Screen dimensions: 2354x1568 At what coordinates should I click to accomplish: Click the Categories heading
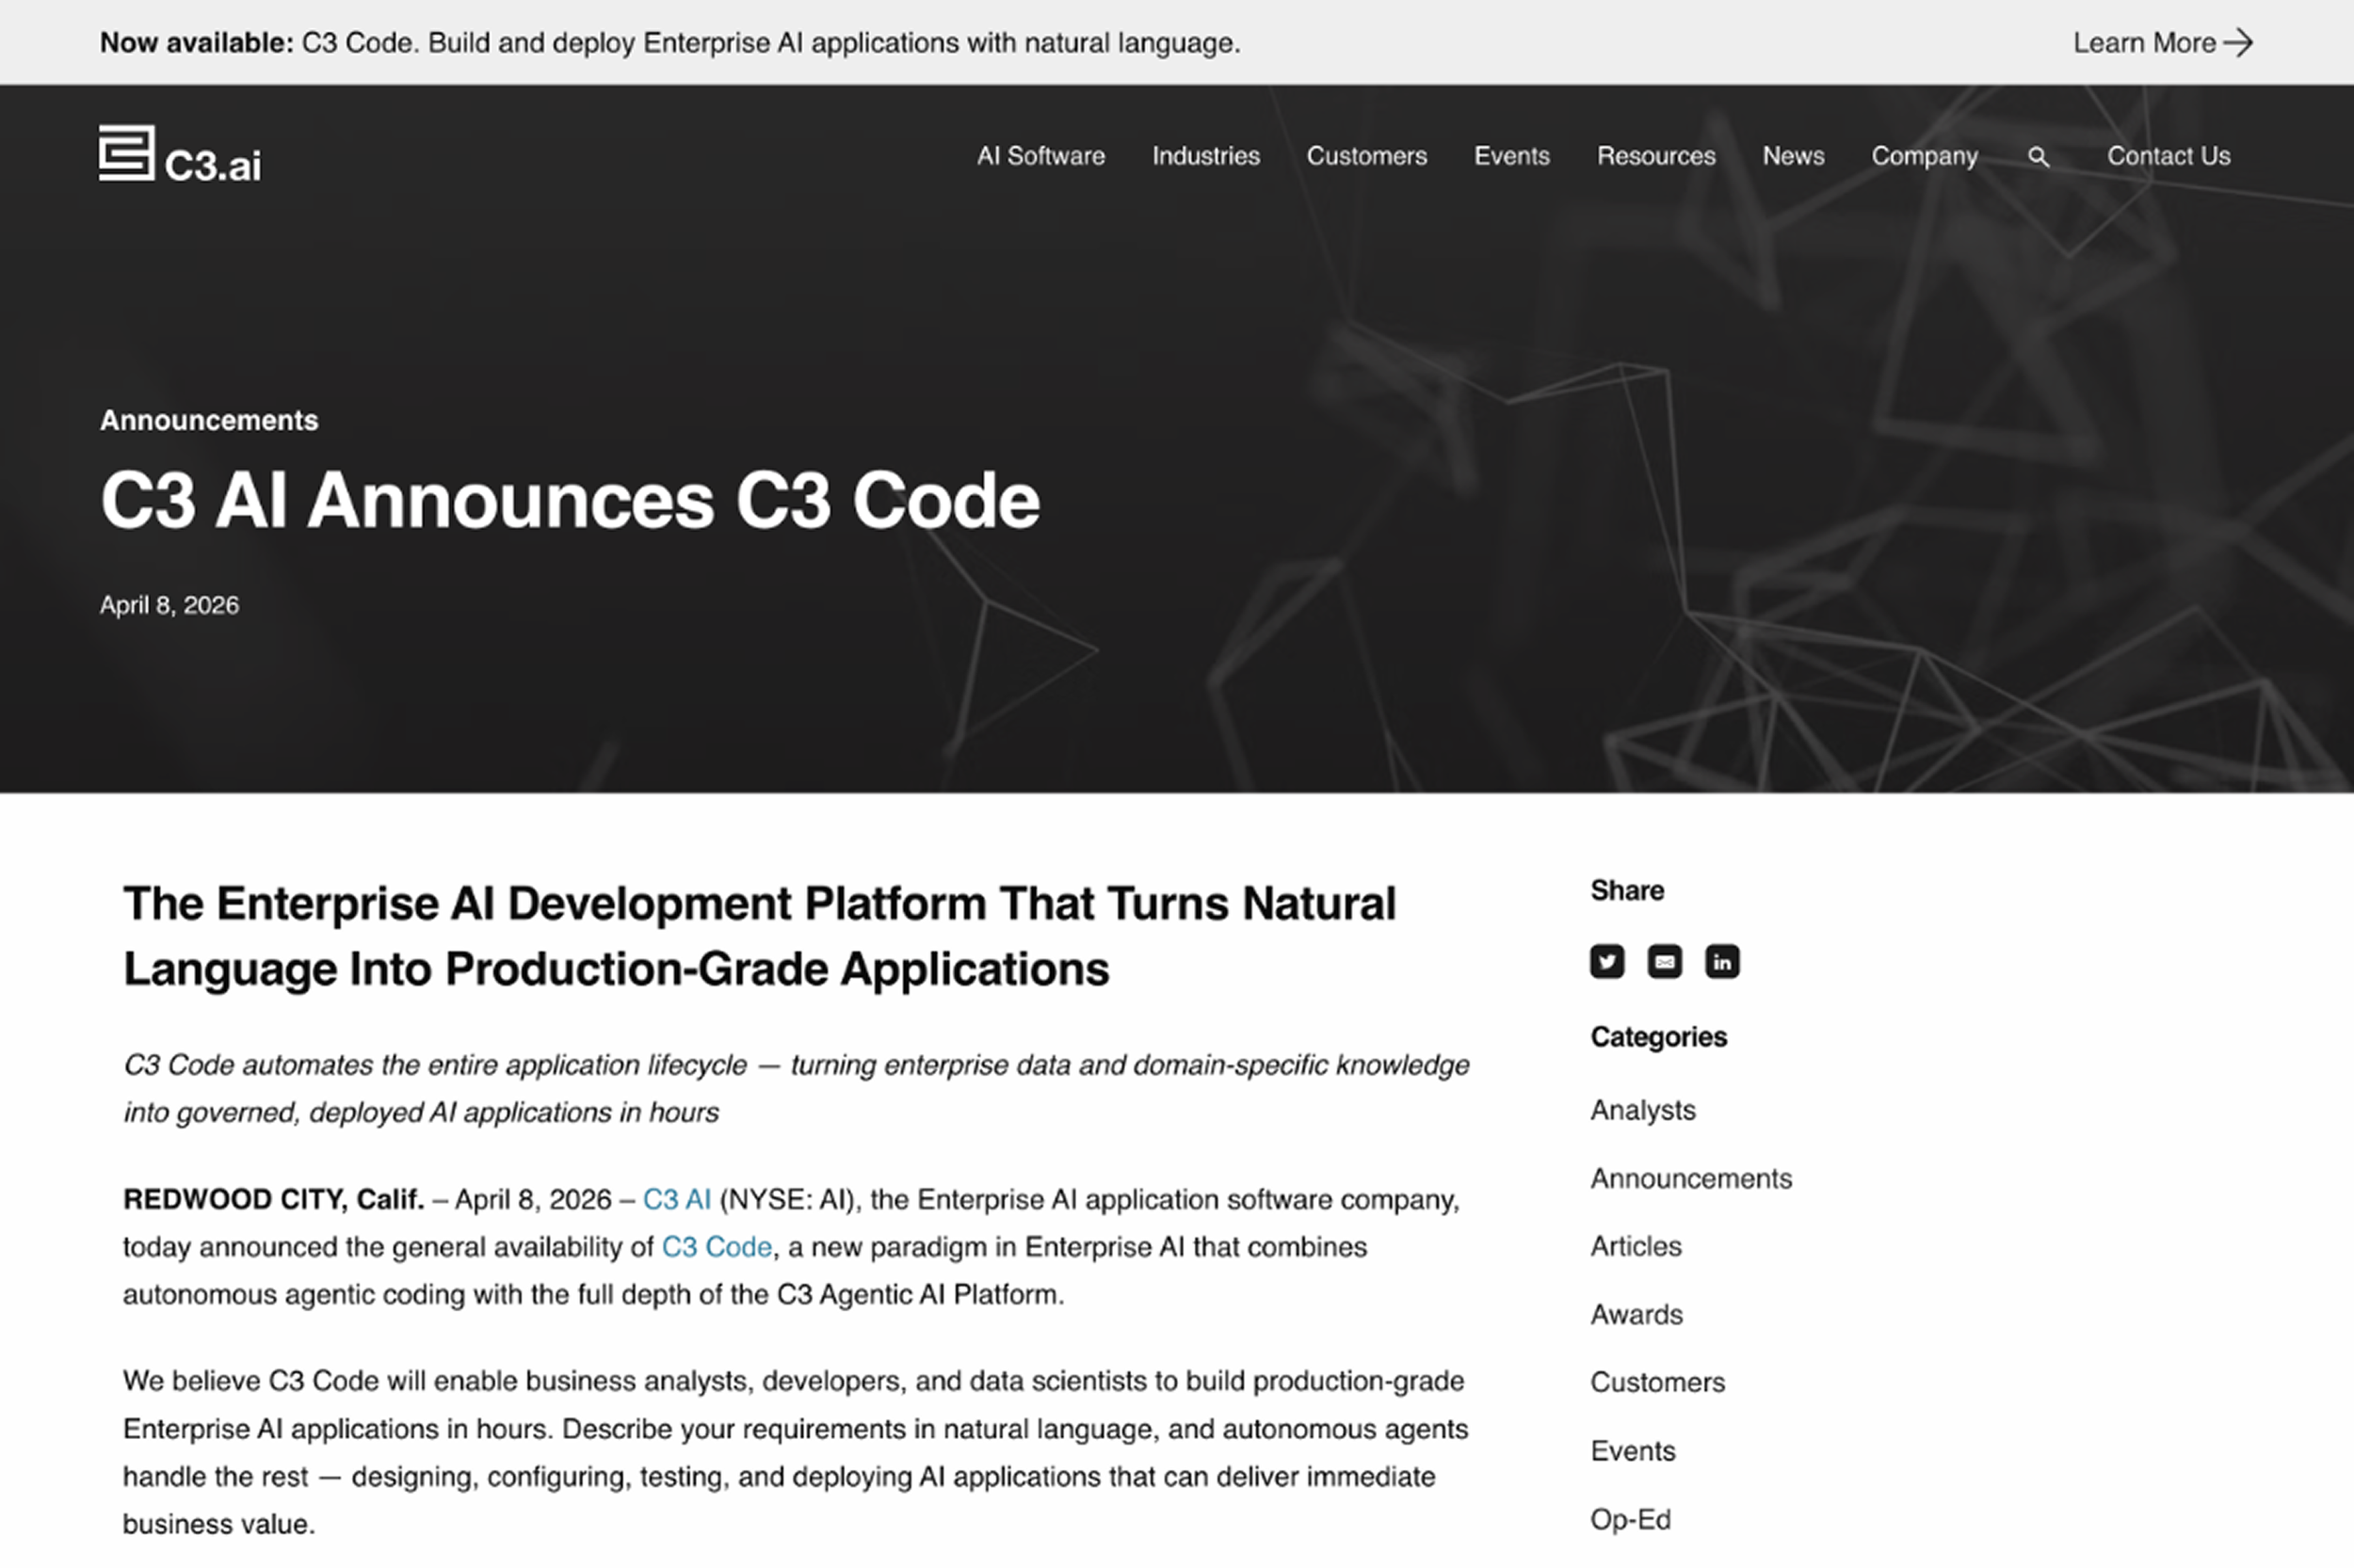click(1659, 1037)
